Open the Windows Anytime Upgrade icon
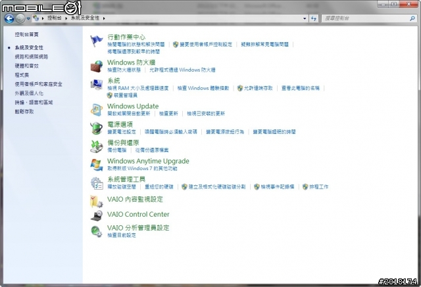421x287 pixels. click(97, 165)
